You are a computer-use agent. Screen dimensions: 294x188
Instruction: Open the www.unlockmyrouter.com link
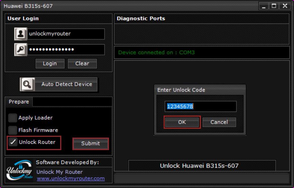pyautogui.click(x=71, y=178)
